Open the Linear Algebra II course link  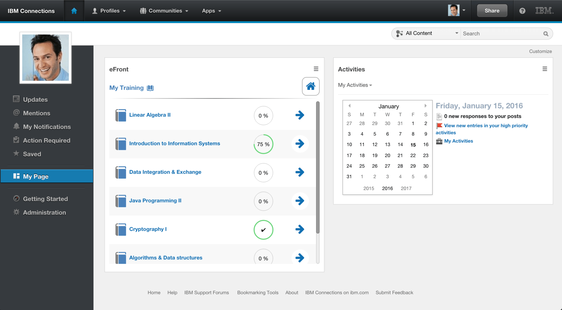150,115
